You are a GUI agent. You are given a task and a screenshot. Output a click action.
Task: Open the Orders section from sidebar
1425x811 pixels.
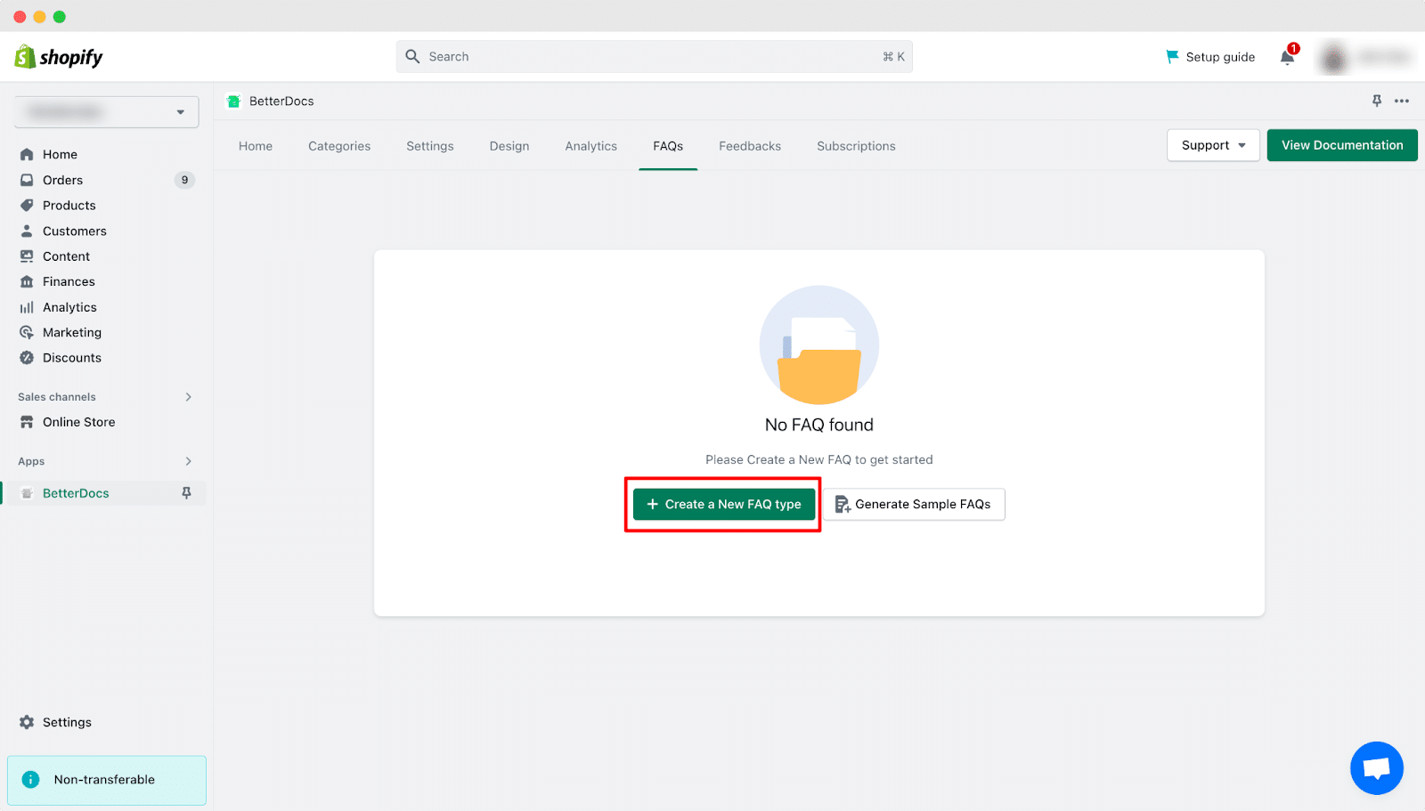(61, 180)
